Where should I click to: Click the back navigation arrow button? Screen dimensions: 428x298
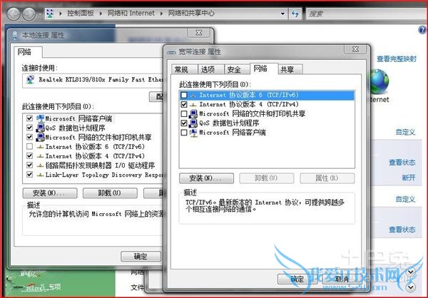tap(13, 14)
